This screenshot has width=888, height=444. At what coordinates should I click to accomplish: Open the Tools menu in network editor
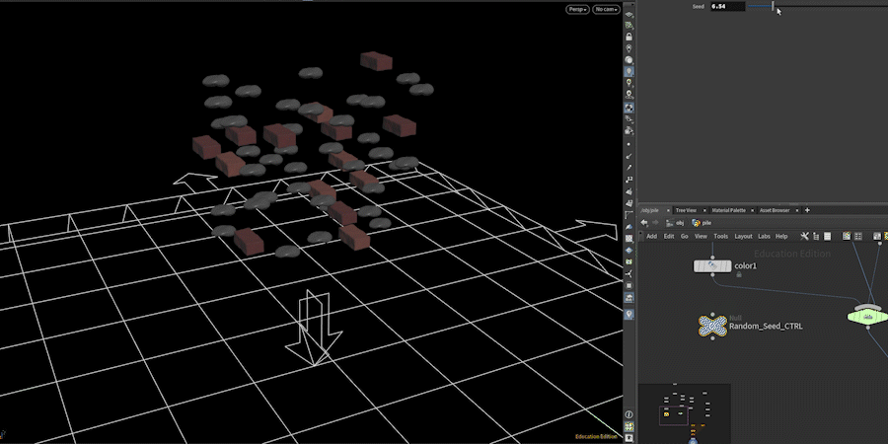tap(720, 236)
